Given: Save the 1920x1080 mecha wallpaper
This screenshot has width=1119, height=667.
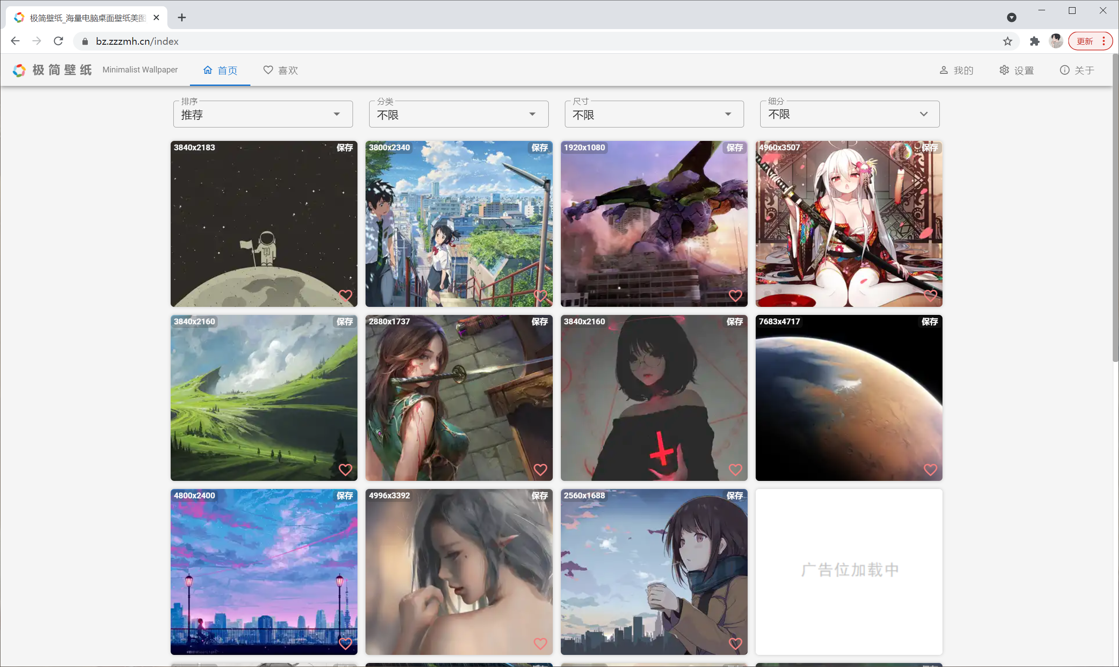Looking at the screenshot, I should click(735, 148).
